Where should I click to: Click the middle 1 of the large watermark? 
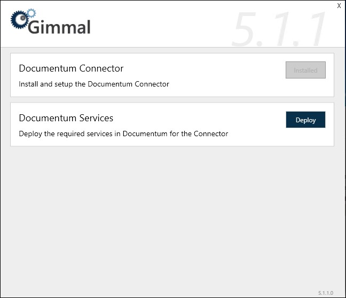point(281,30)
